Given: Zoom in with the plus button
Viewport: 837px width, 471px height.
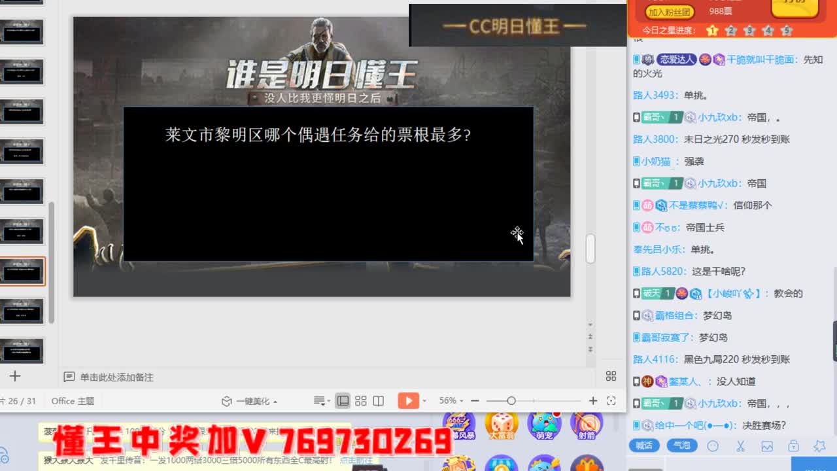Looking at the screenshot, I should [x=593, y=401].
